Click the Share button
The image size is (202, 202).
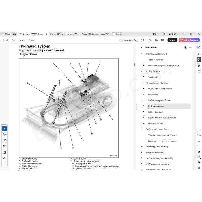pos(172,40)
